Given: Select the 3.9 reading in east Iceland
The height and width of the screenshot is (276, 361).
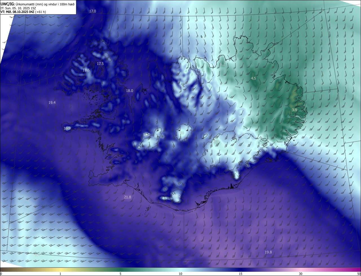Looking at the screenshot, I should [x=294, y=110].
